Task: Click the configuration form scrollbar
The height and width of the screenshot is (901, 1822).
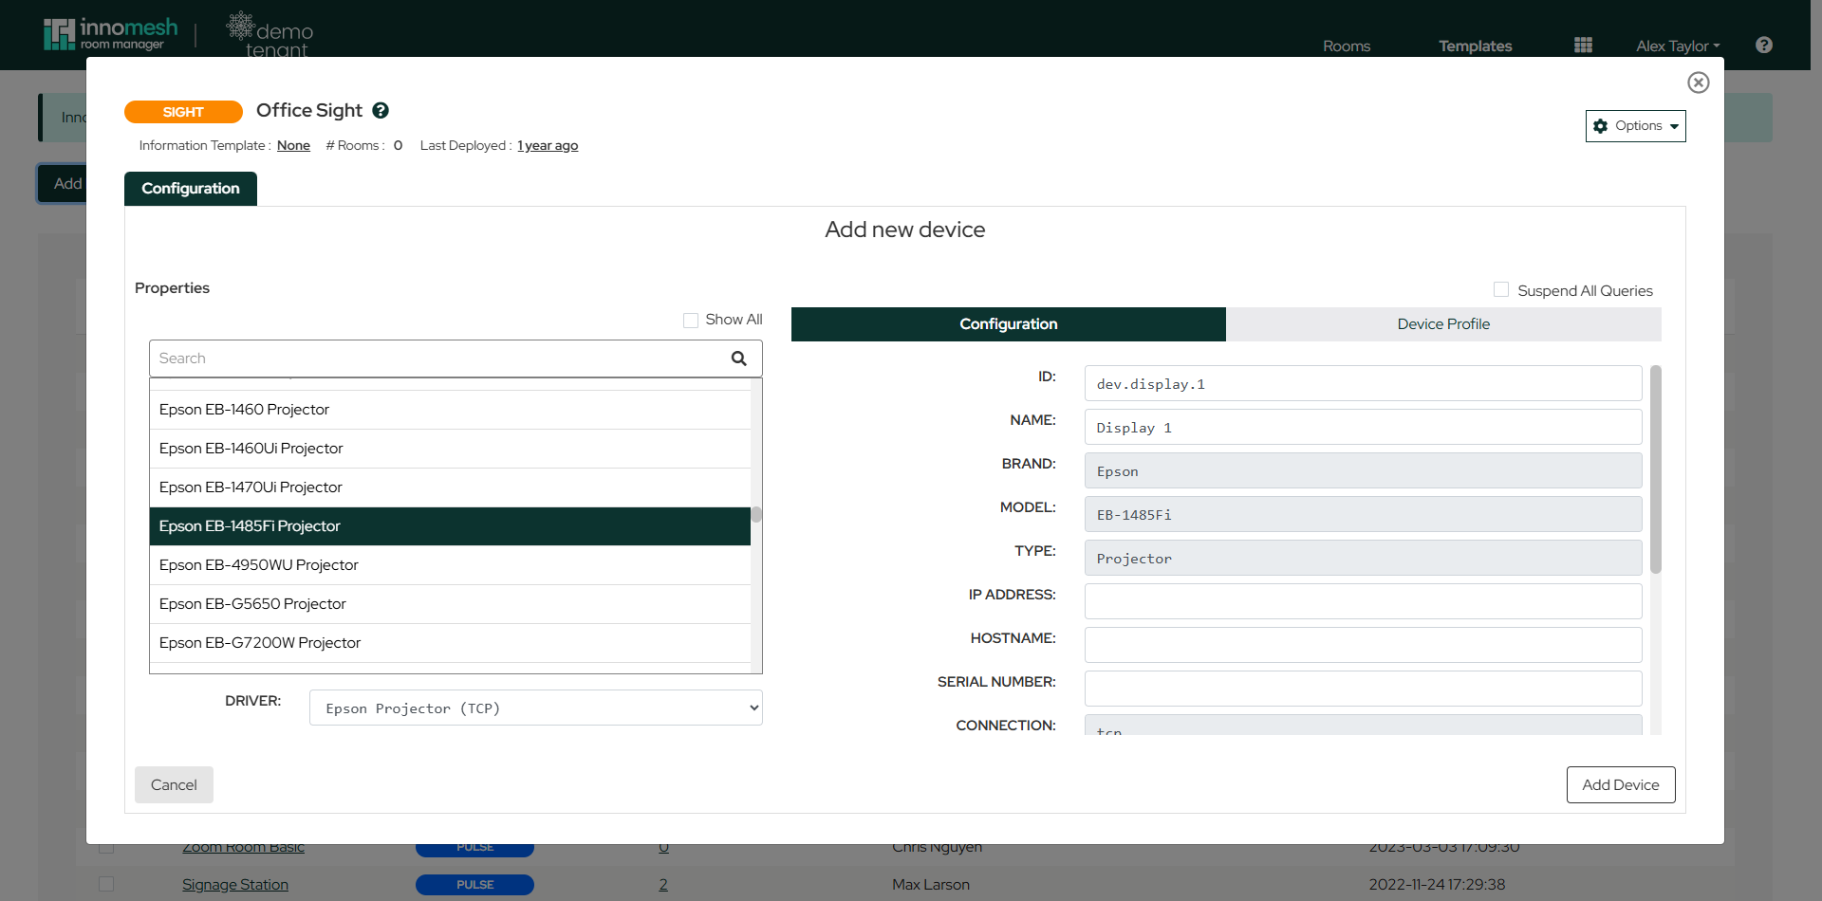Action: coord(1656,469)
